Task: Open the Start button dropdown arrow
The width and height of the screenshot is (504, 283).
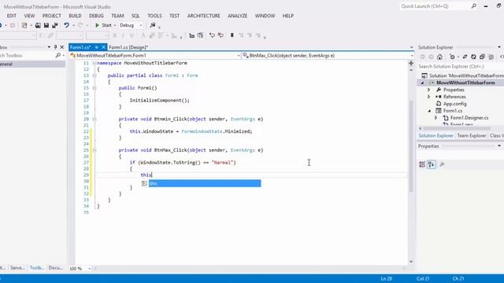Action: (115, 25)
